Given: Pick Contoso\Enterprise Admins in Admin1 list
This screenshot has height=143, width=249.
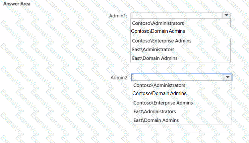Looking at the screenshot, I should pos(162,41).
